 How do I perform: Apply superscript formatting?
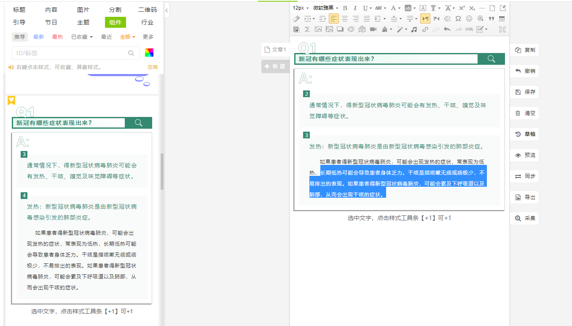tap(462, 8)
